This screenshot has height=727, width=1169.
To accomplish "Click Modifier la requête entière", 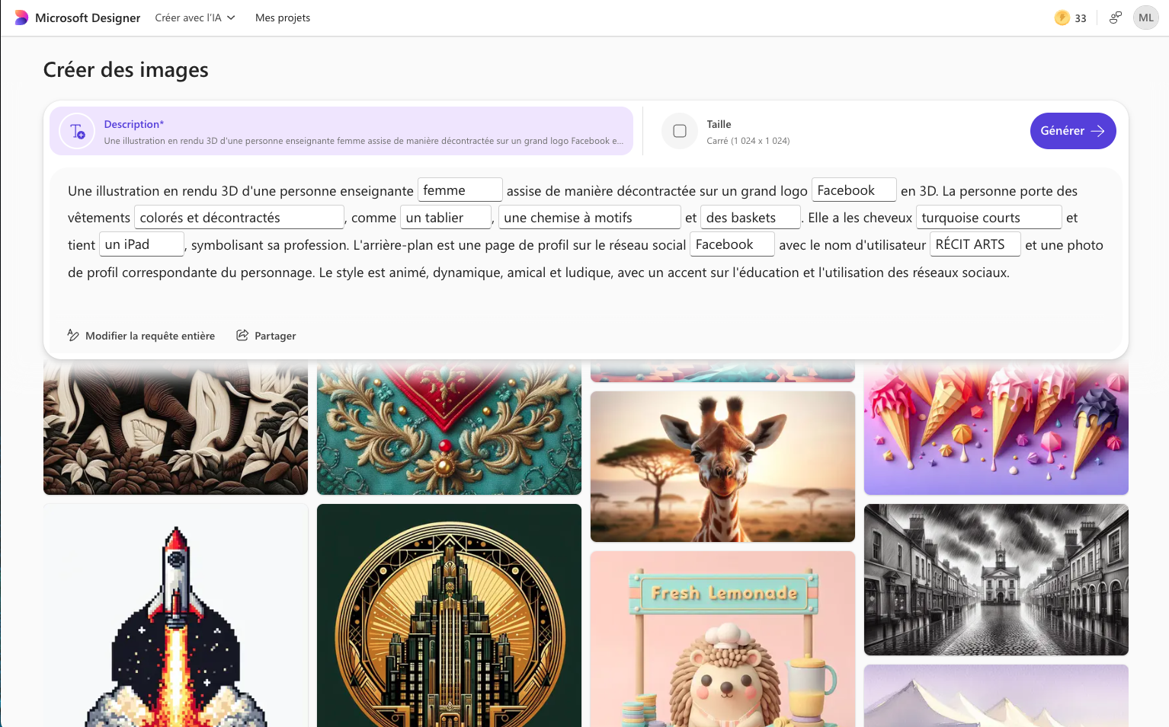I will tap(141, 336).
